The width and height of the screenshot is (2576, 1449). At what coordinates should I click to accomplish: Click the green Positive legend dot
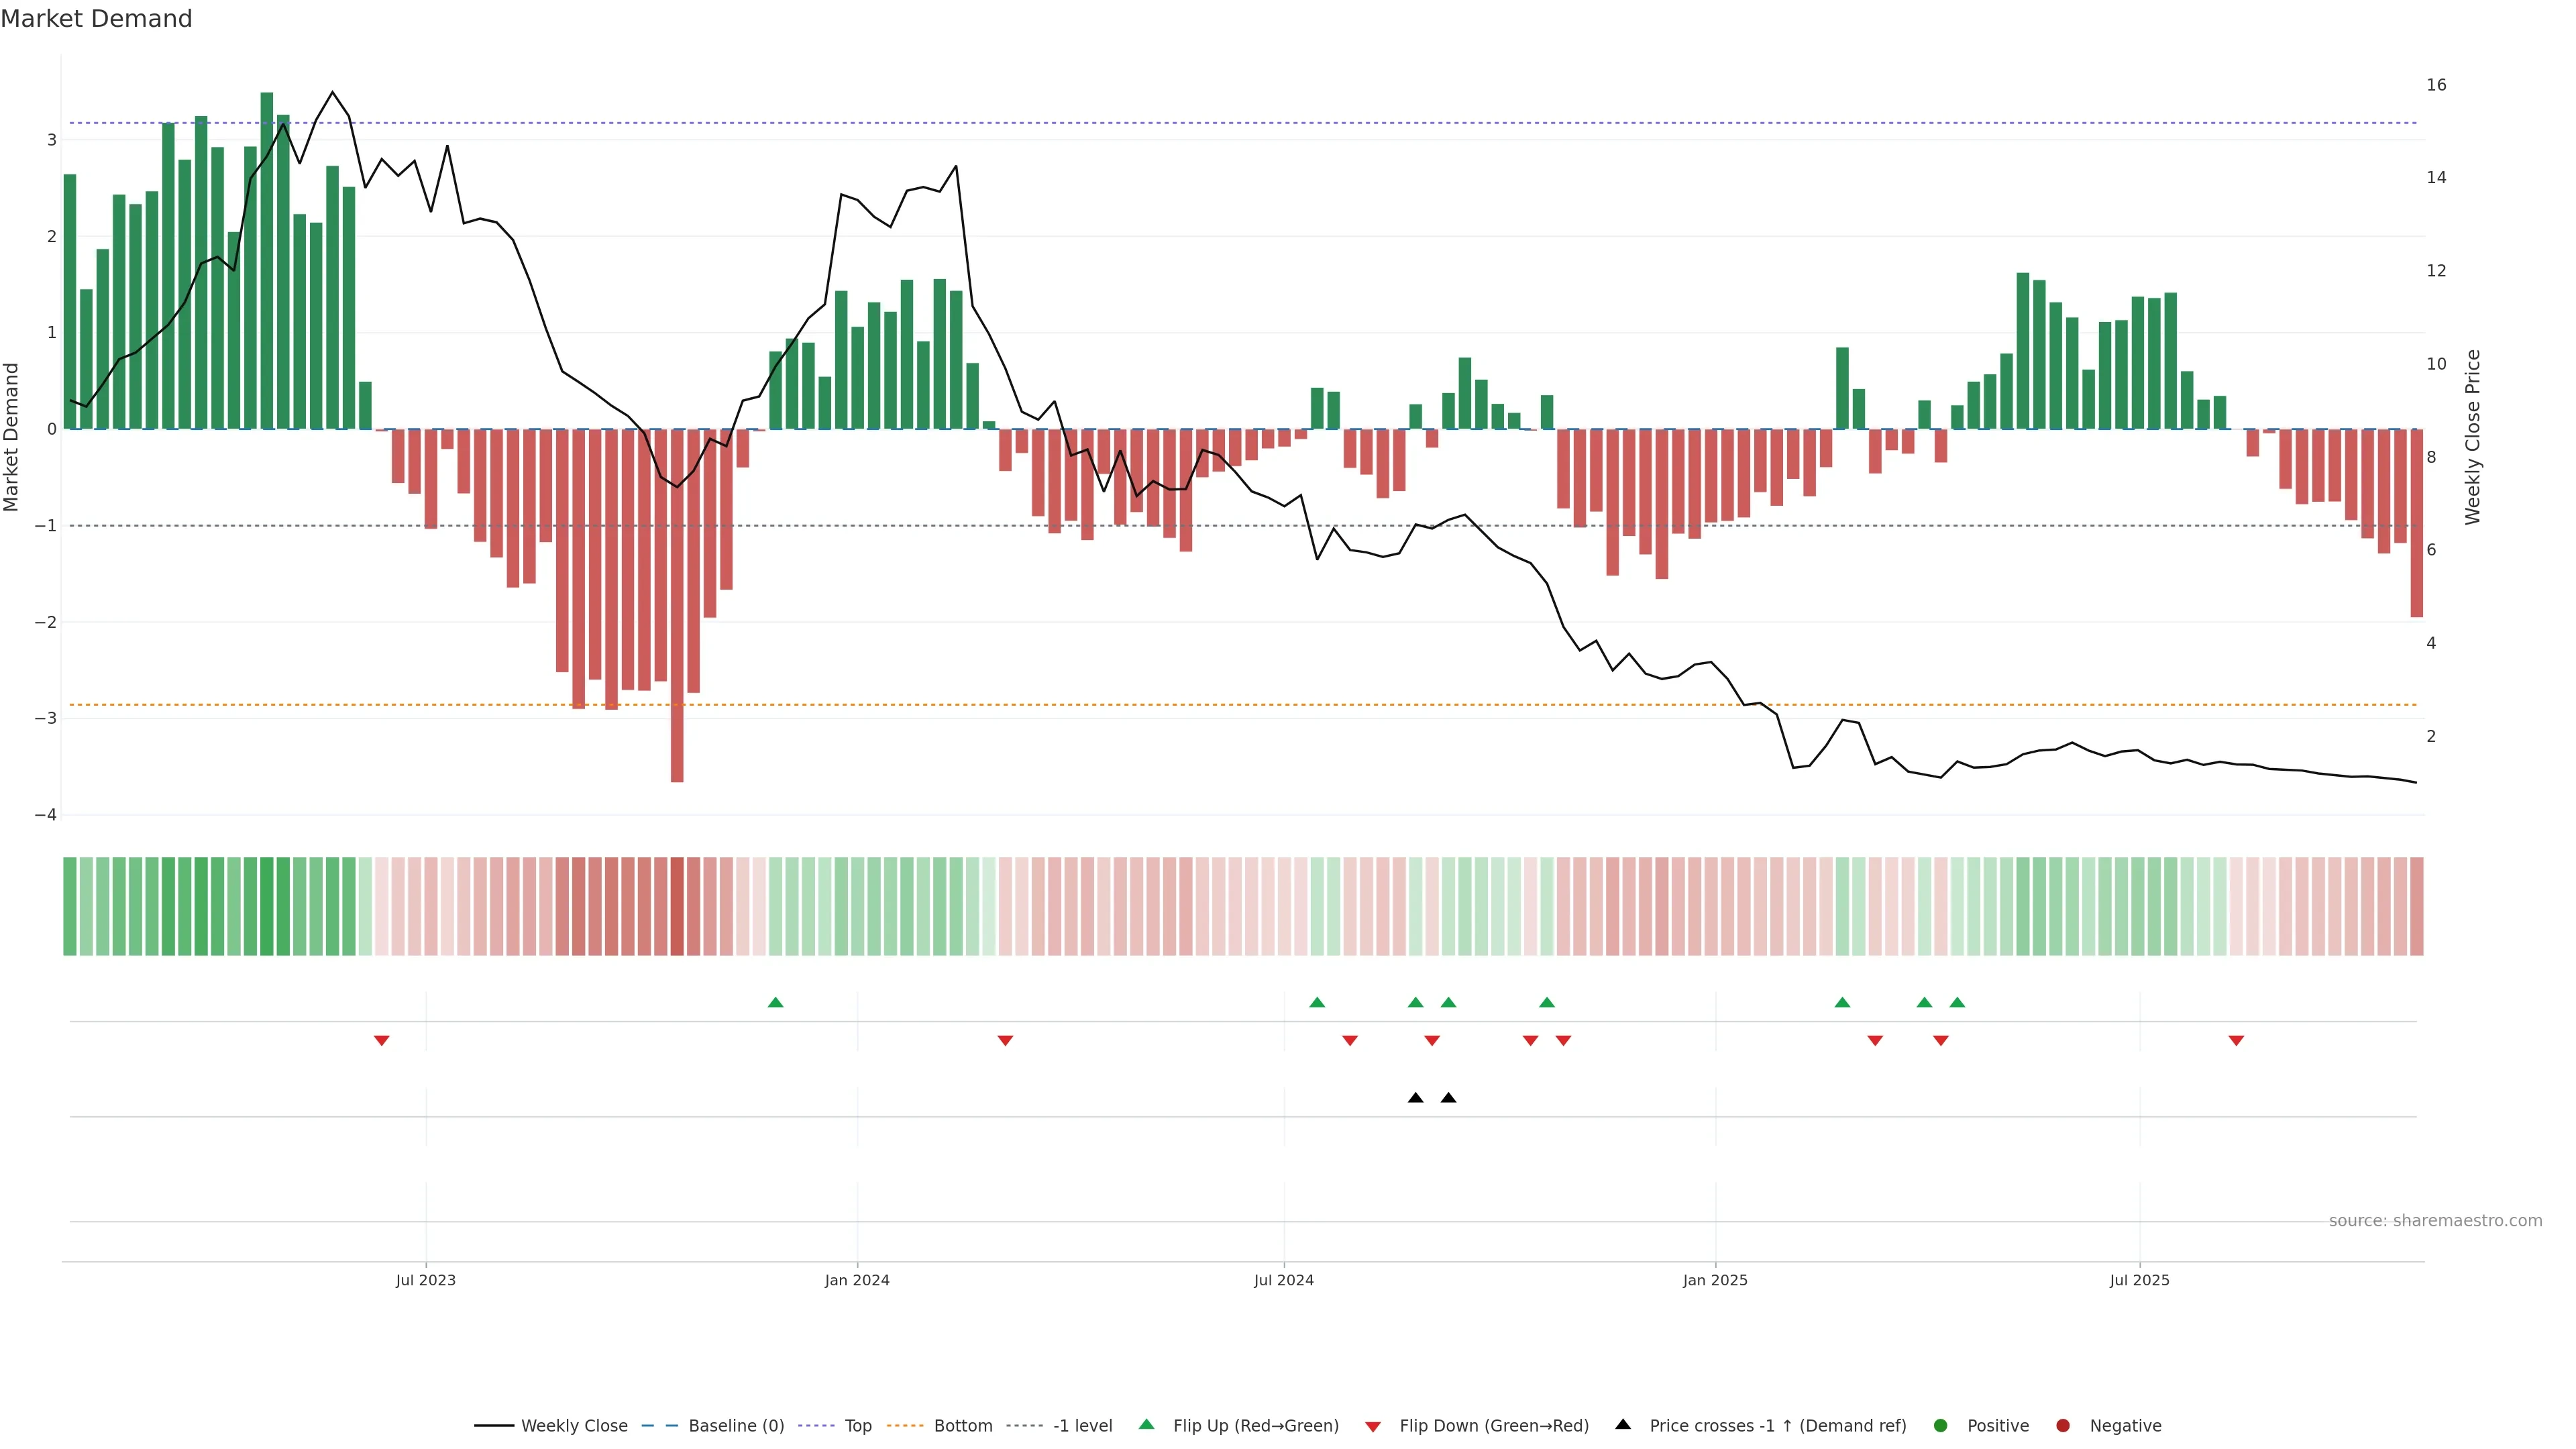[1941, 1426]
